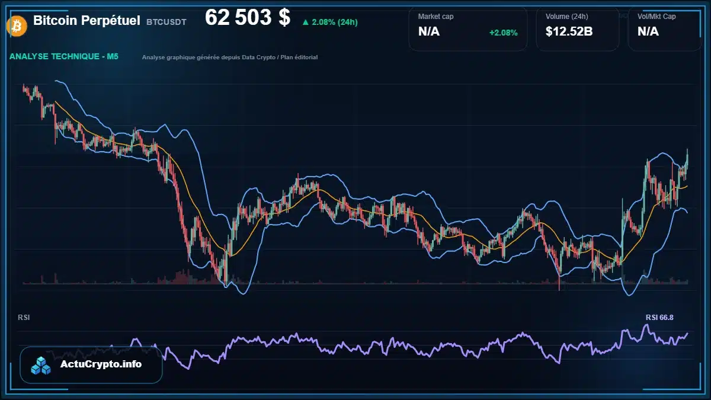711x400 pixels.
Task: Open the Market cap card
Action: point(468,29)
